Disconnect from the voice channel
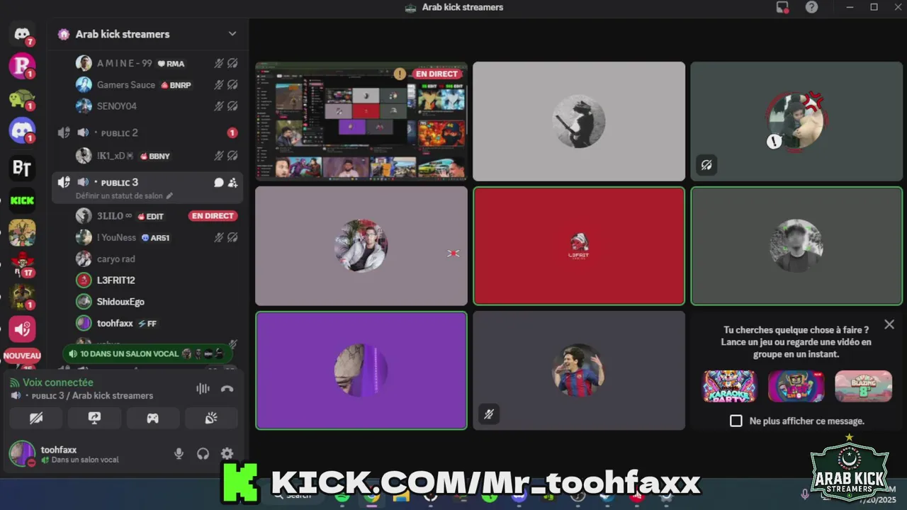This screenshot has width=907, height=510. coord(227,388)
